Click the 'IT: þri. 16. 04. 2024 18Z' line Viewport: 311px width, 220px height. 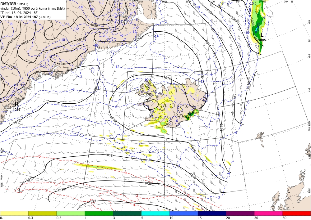19,13
